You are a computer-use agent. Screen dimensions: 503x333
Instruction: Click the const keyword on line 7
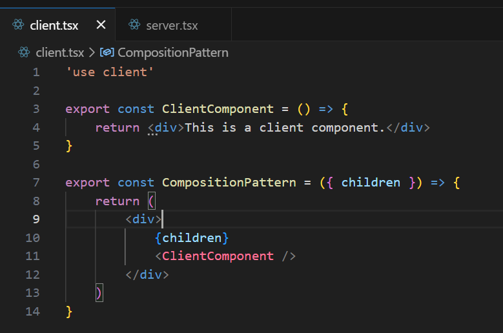(136, 183)
